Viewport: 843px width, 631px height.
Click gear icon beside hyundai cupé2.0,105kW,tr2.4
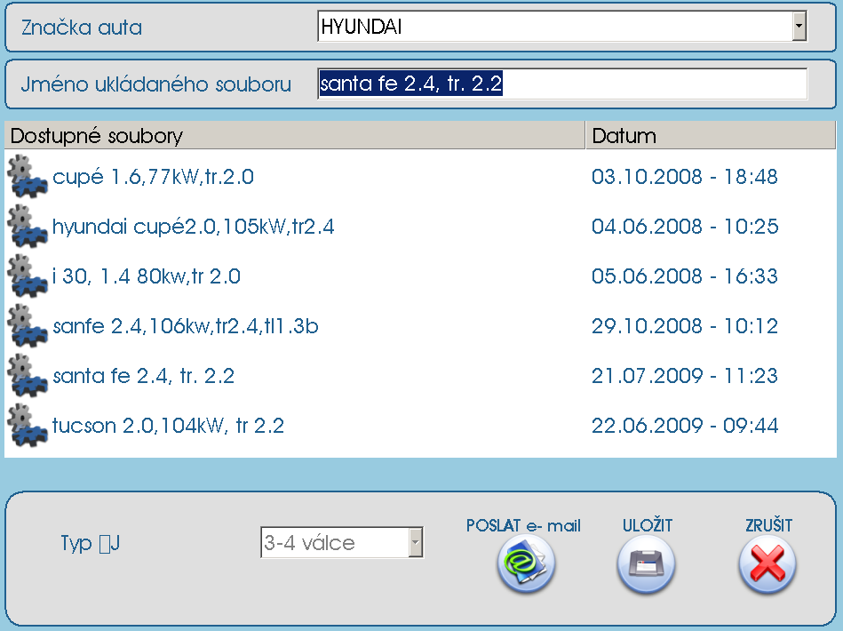27,226
